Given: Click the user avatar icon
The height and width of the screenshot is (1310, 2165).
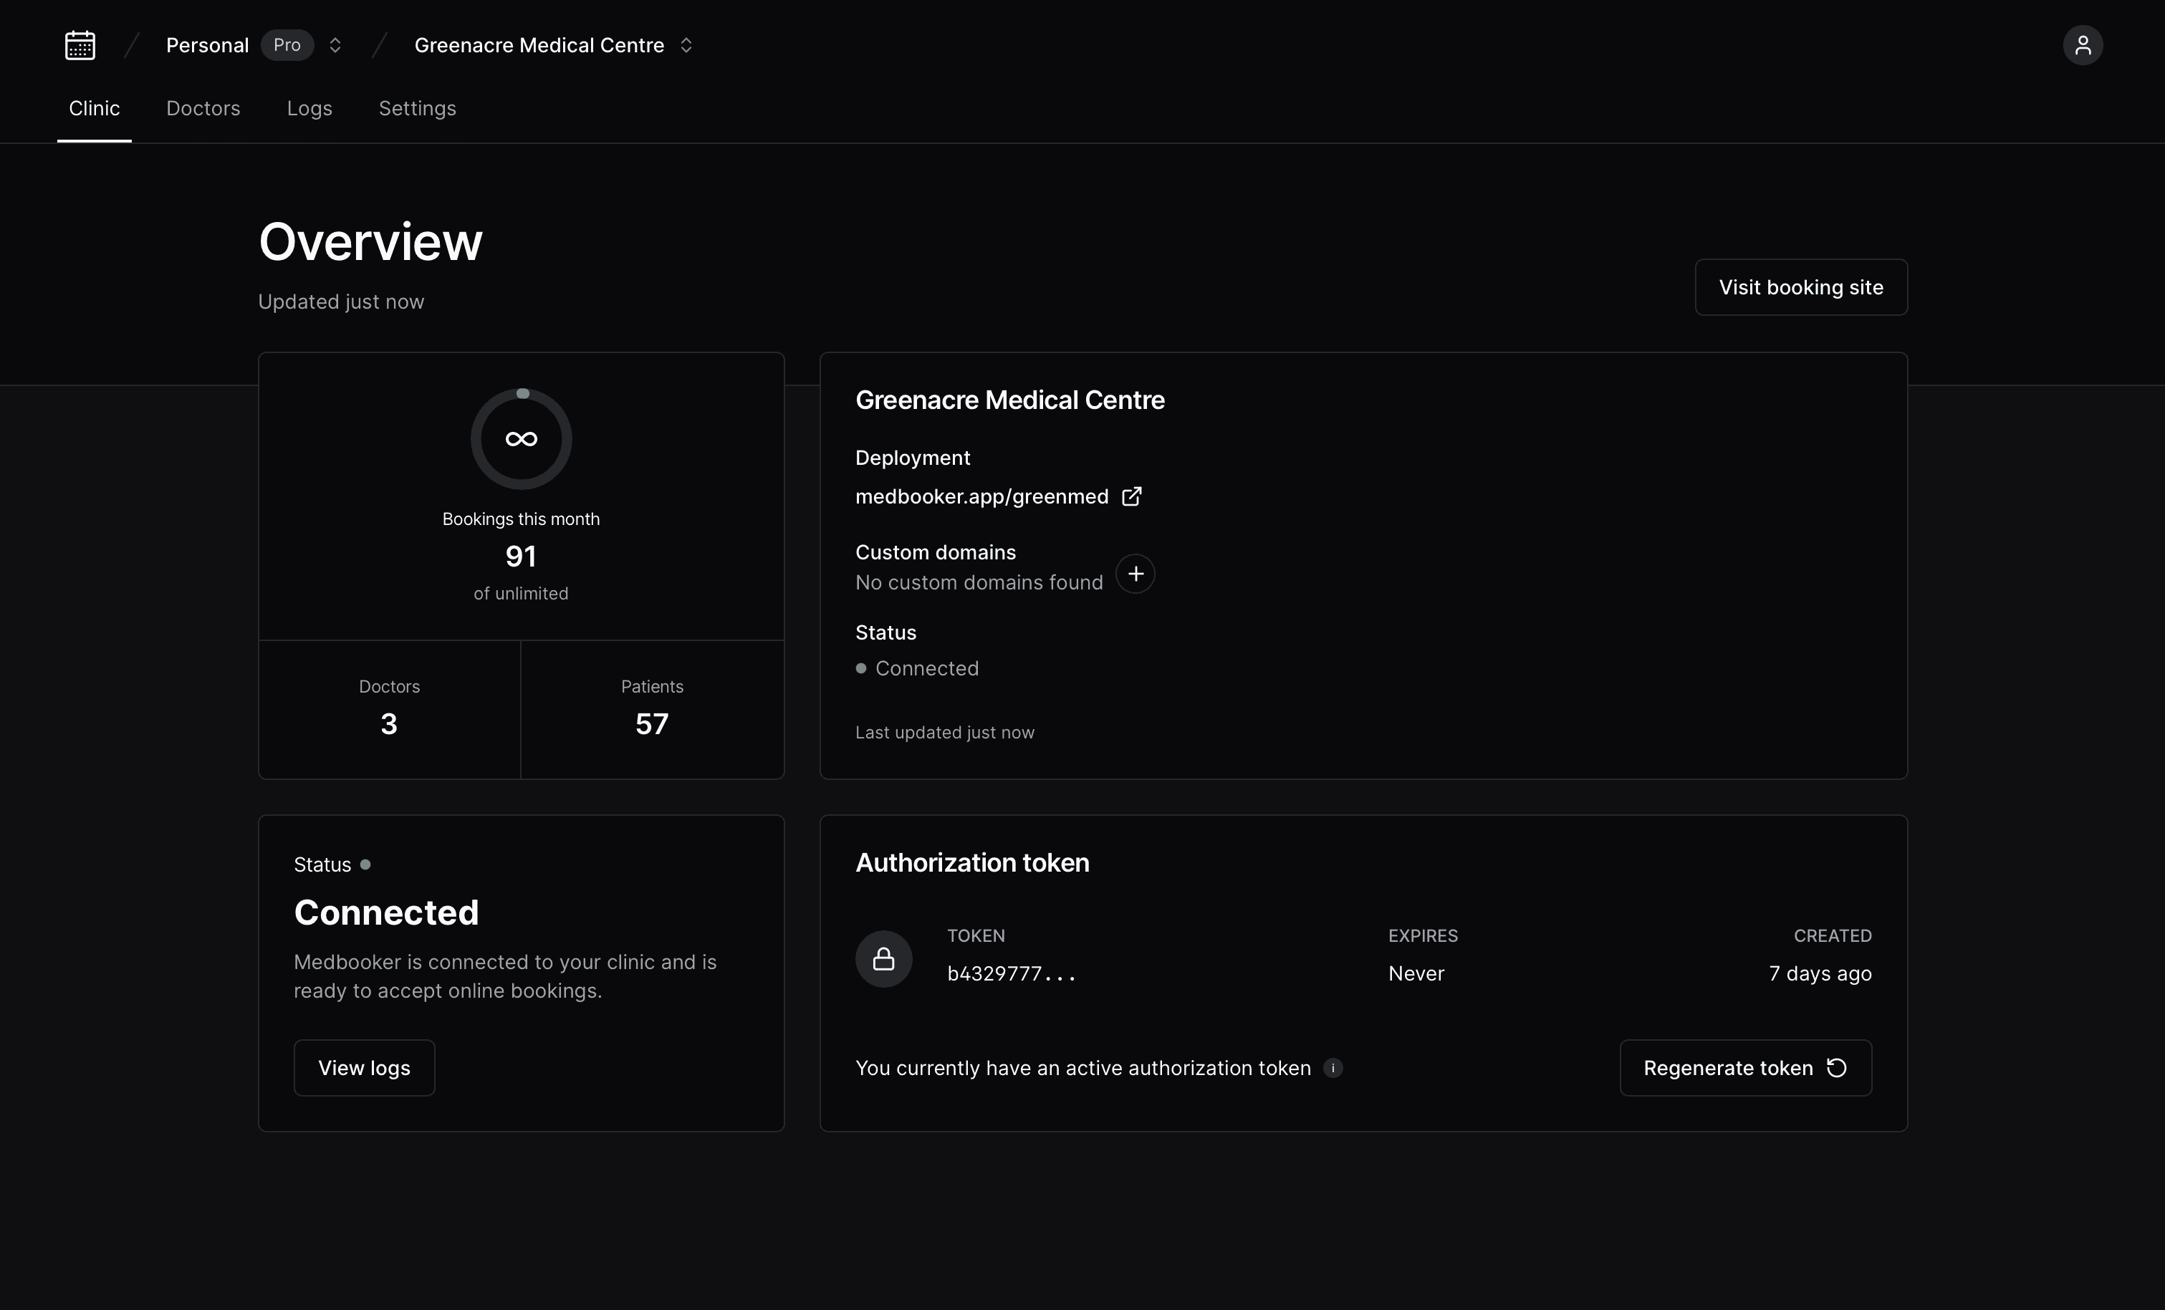Looking at the screenshot, I should (x=2083, y=45).
